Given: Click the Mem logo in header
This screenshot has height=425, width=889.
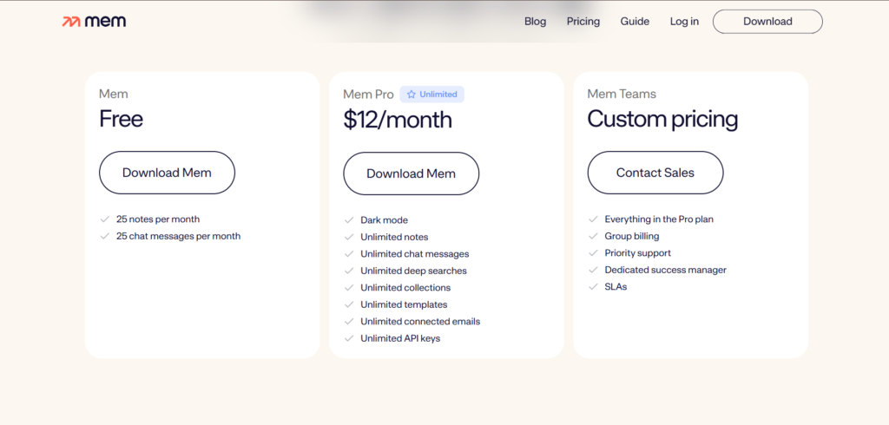Looking at the screenshot, I should point(94,22).
